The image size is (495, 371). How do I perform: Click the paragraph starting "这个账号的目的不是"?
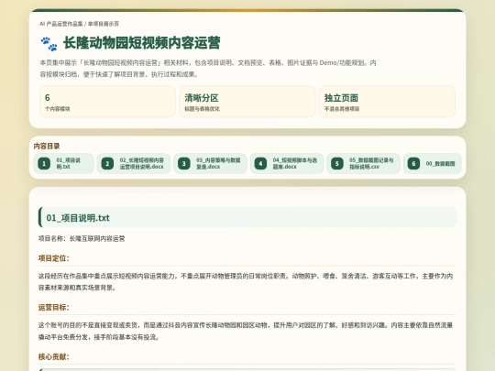tap(246, 331)
